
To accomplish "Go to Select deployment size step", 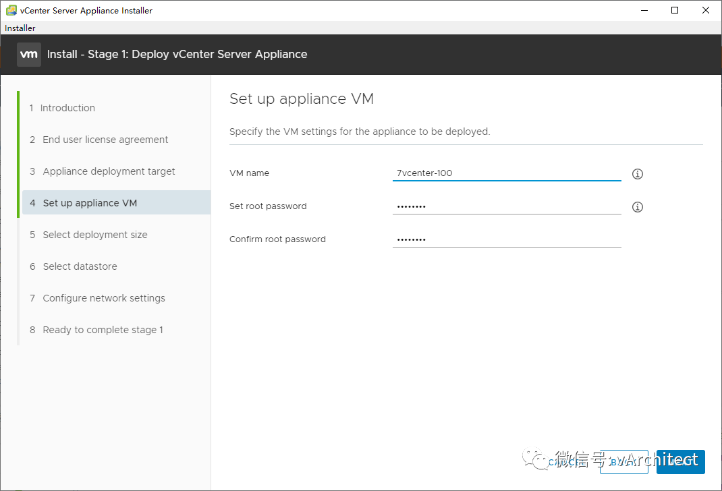I will coord(94,235).
